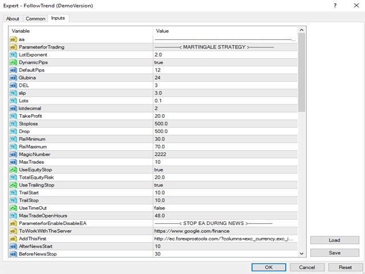
Task: Open the About tab
Action: coord(13,19)
